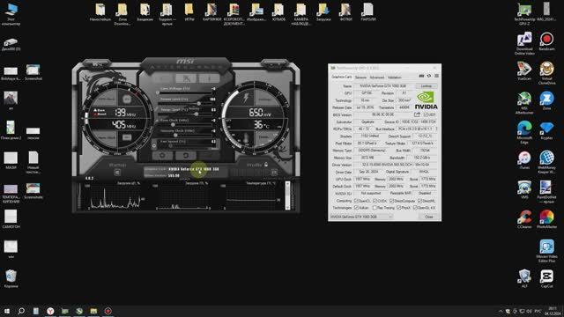
Task: Click the reset arrow button in Afterburner
Action: click(186, 155)
